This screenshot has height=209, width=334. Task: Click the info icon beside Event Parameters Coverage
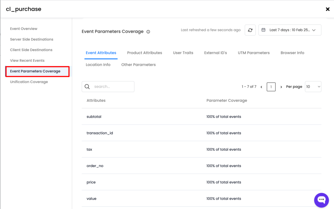[x=148, y=32]
